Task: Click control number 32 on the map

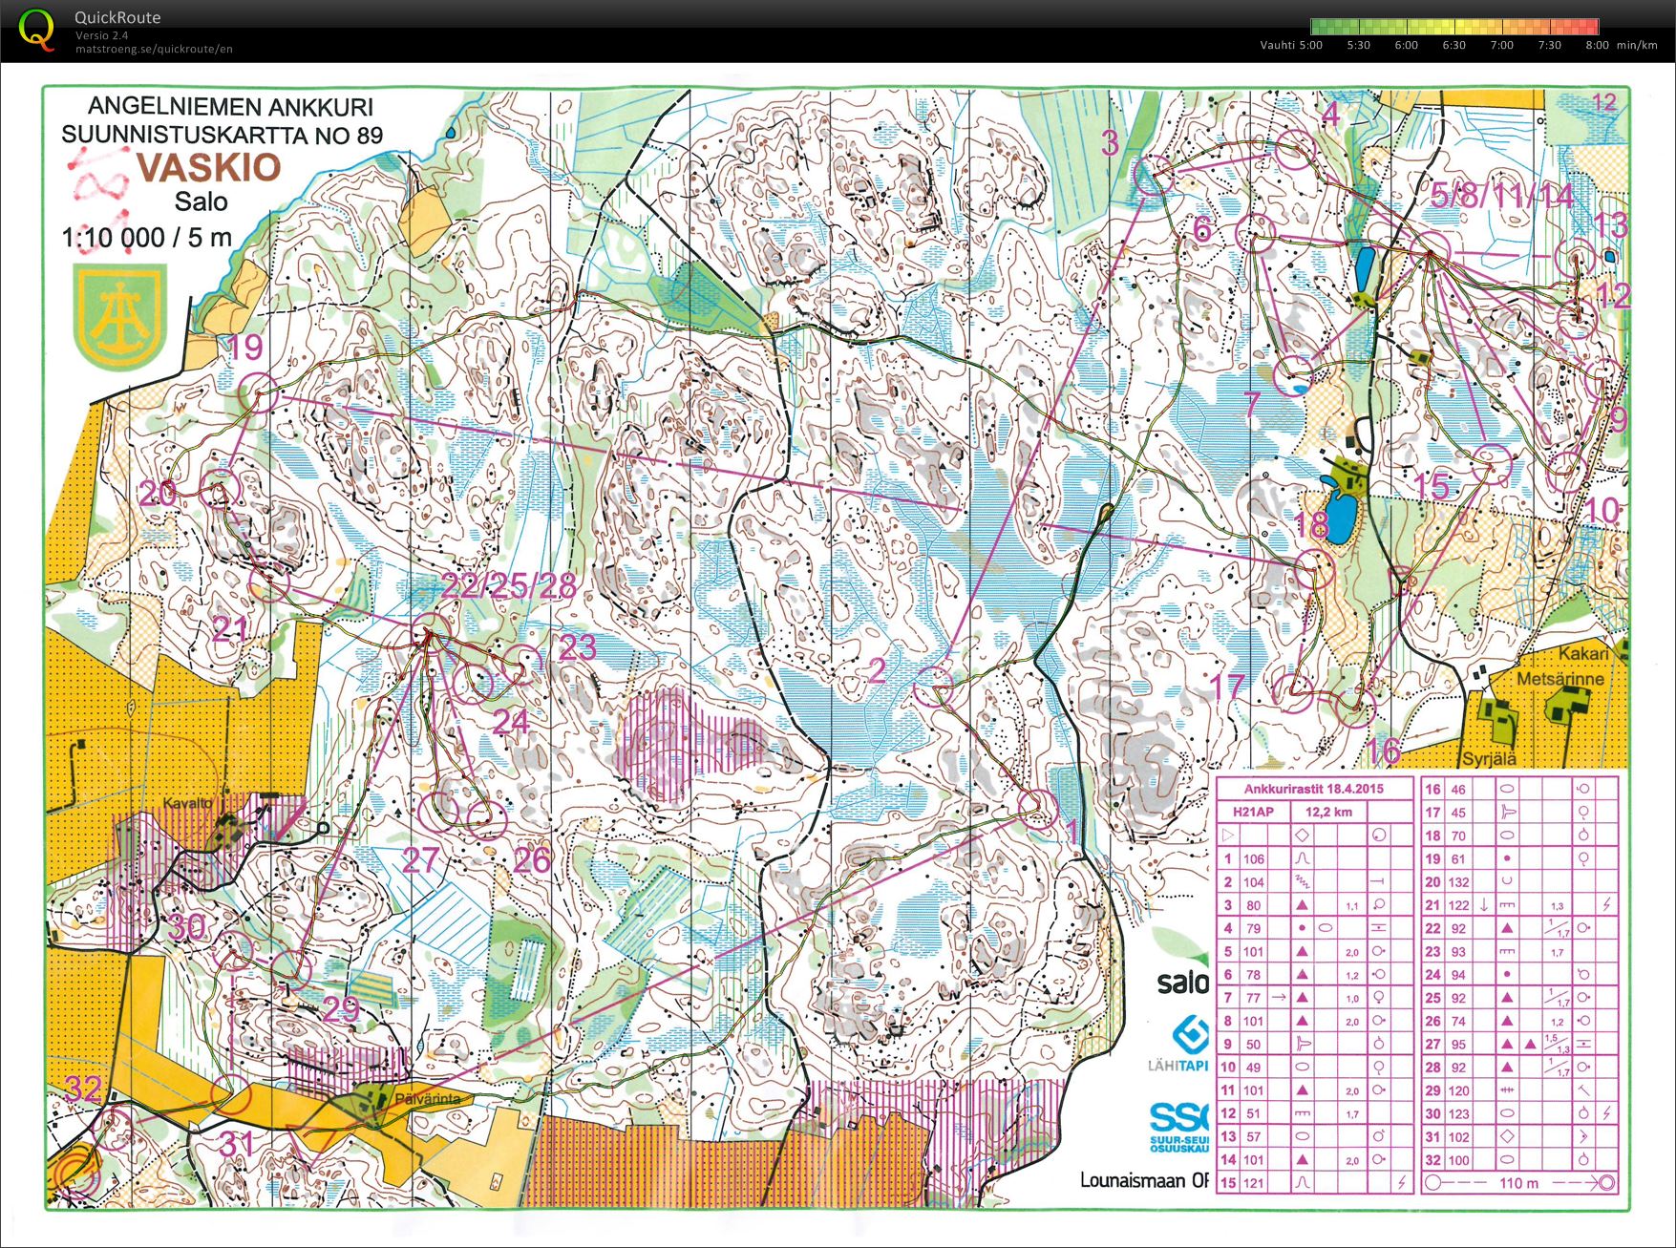Action: 83,1088
